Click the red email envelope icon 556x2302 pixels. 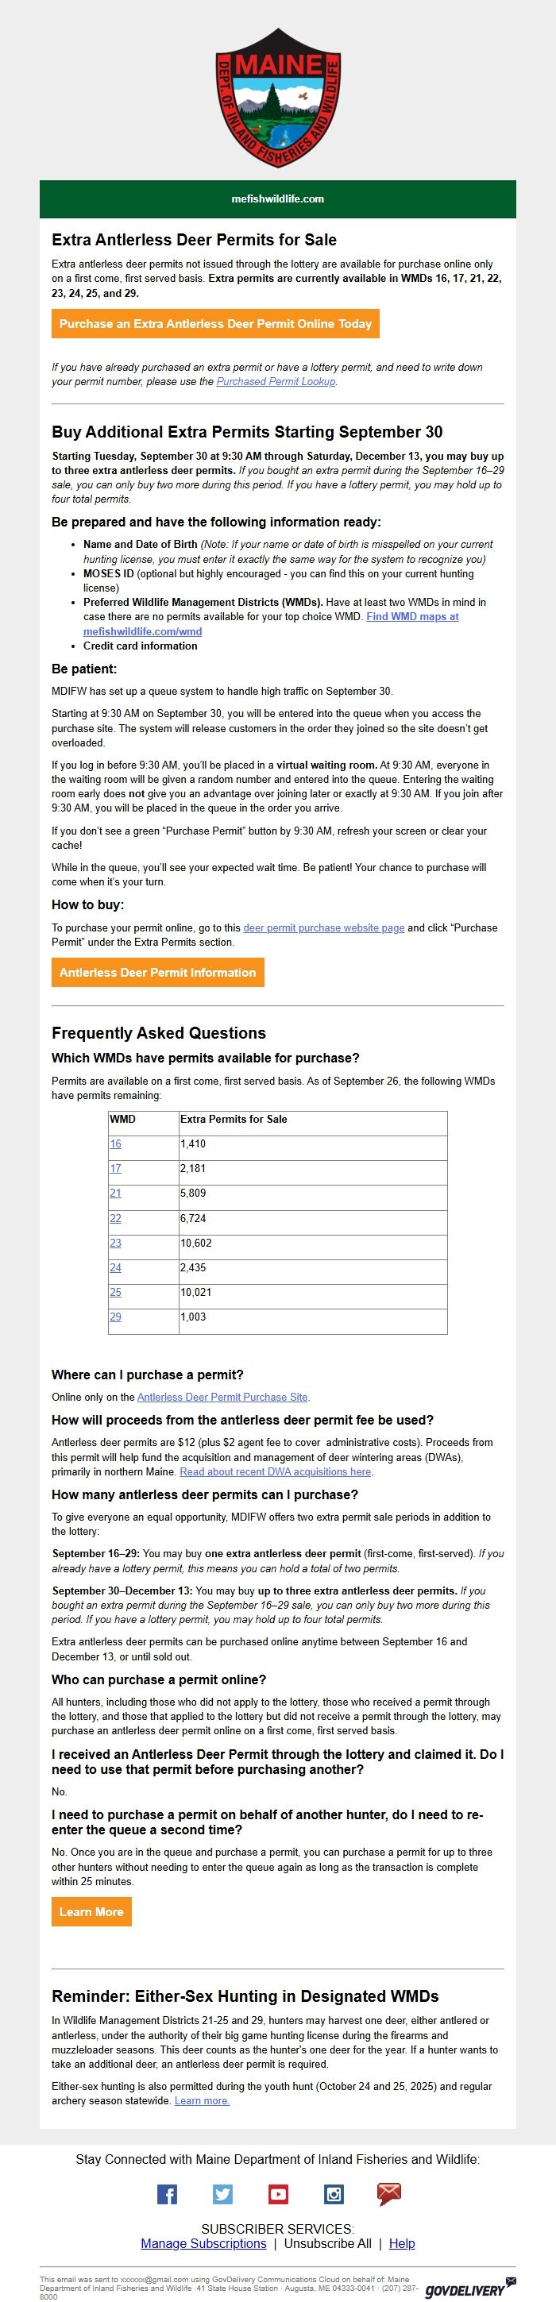point(389,2194)
